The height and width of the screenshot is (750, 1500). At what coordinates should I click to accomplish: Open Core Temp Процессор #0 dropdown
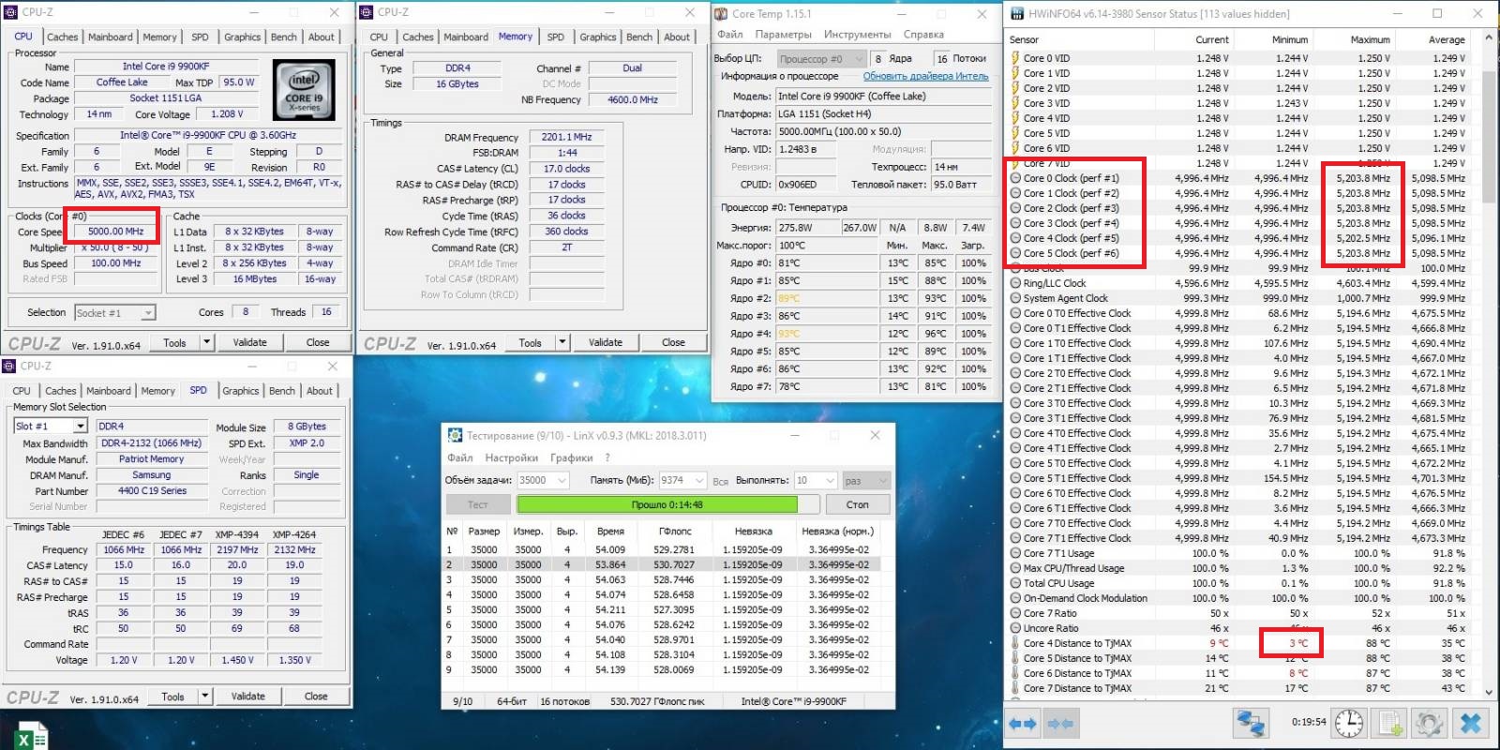(x=858, y=58)
